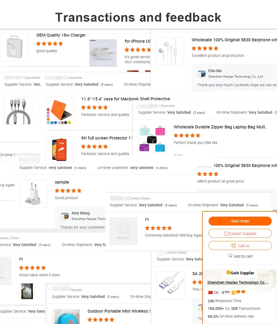Open the 5830 Earphone product thumbnail
Image resolution: width=277 pixels, height=324 pixels.
click(x=170, y=51)
